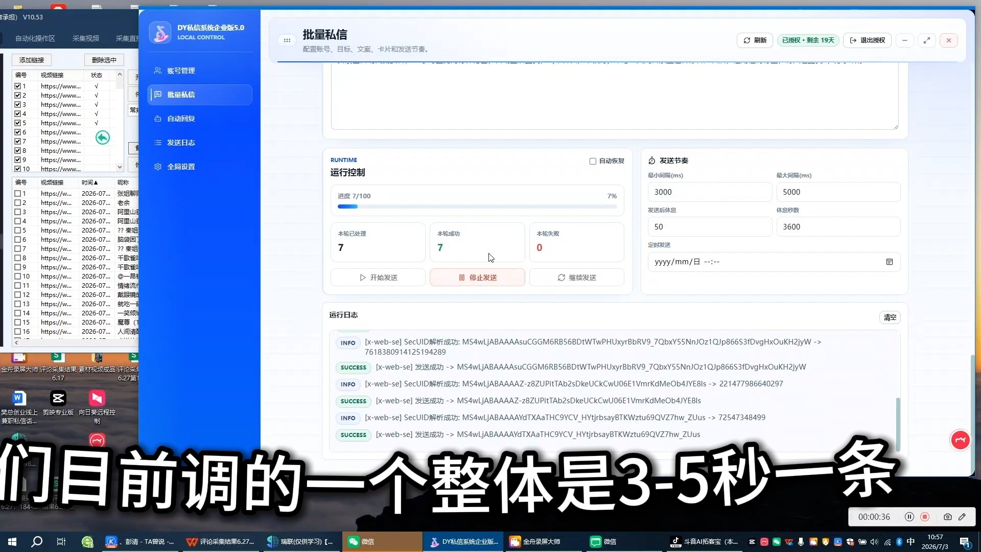Click the 最大间隔 field showing 5000

pyautogui.click(x=838, y=192)
